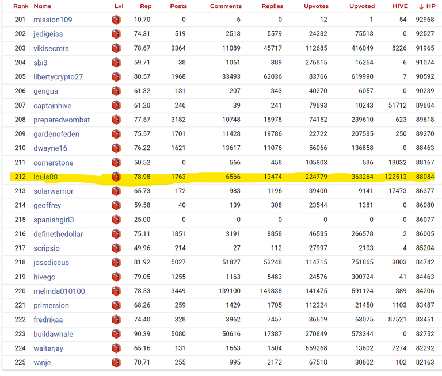Open louis88 user profile link
The width and height of the screenshot is (442, 376).
(45, 177)
